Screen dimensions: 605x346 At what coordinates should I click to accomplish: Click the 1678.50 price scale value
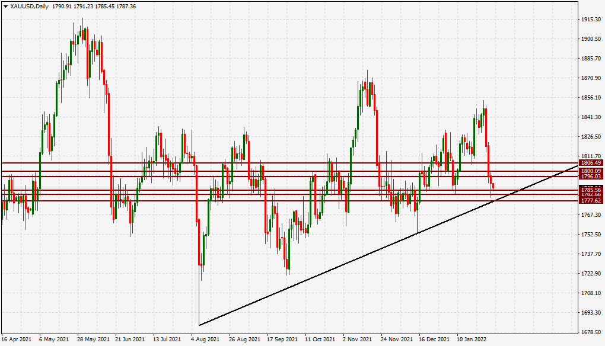coord(591,332)
